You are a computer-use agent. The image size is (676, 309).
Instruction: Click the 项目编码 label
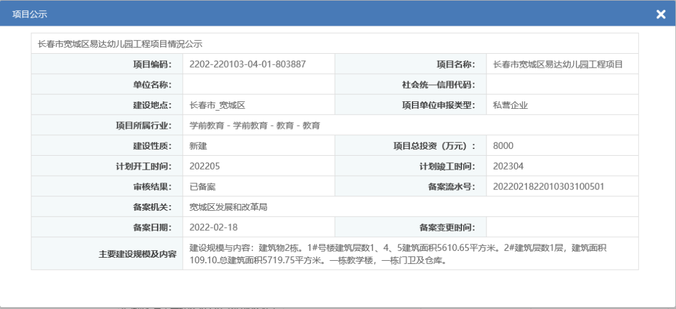click(x=151, y=64)
